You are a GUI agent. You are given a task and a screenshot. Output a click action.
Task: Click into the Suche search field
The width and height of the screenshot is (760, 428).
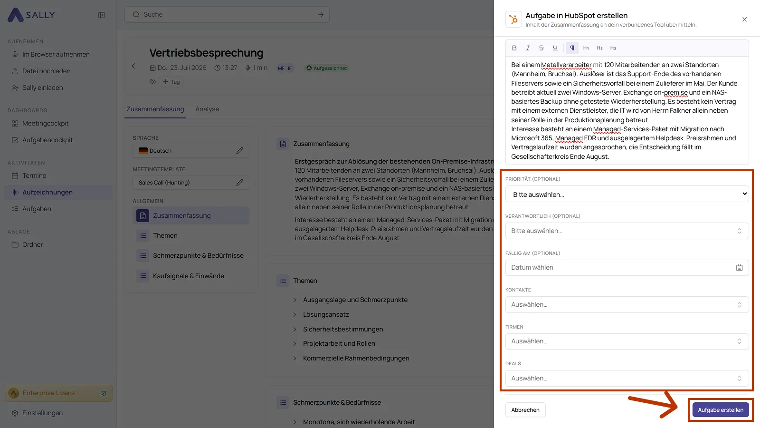click(x=227, y=15)
